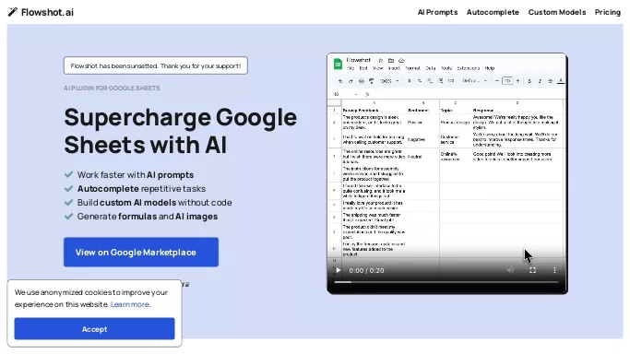Open the Edit menu in Sheets video
This screenshot has height=354, width=630.
pyautogui.click(x=363, y=68)
